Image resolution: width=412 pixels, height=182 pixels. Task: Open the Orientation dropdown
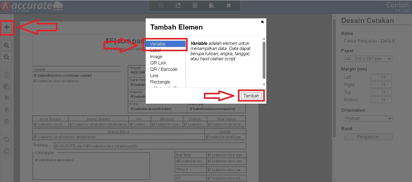click(368, 118)
